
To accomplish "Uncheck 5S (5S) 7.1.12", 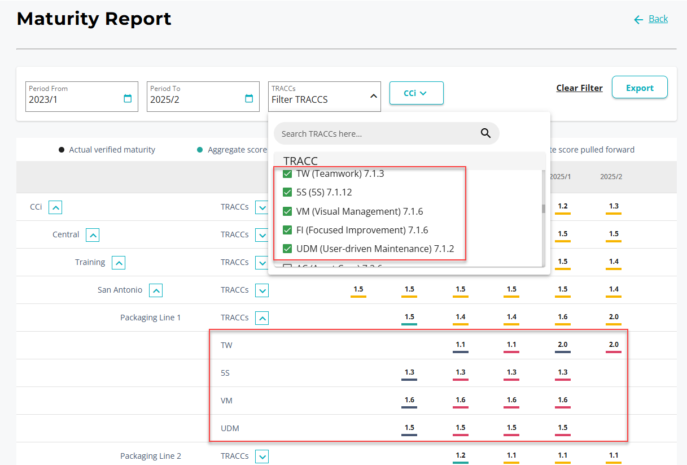I will point(287,192).
